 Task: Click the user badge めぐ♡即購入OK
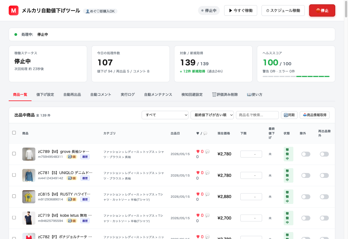tap(100, 11)
